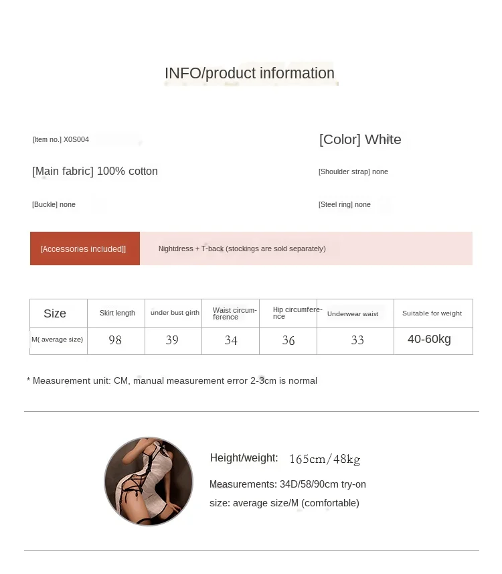Click the Main fabric 100% cotton text
The image size is (502, 574).
(x=95, y=171)
